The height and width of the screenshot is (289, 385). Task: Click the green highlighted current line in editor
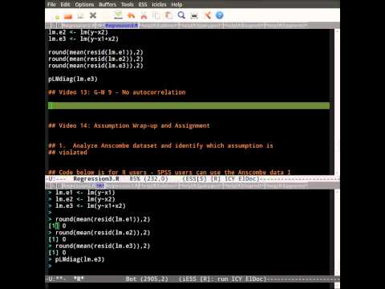(188, 106)
